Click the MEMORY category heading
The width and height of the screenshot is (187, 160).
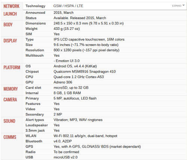10,89
